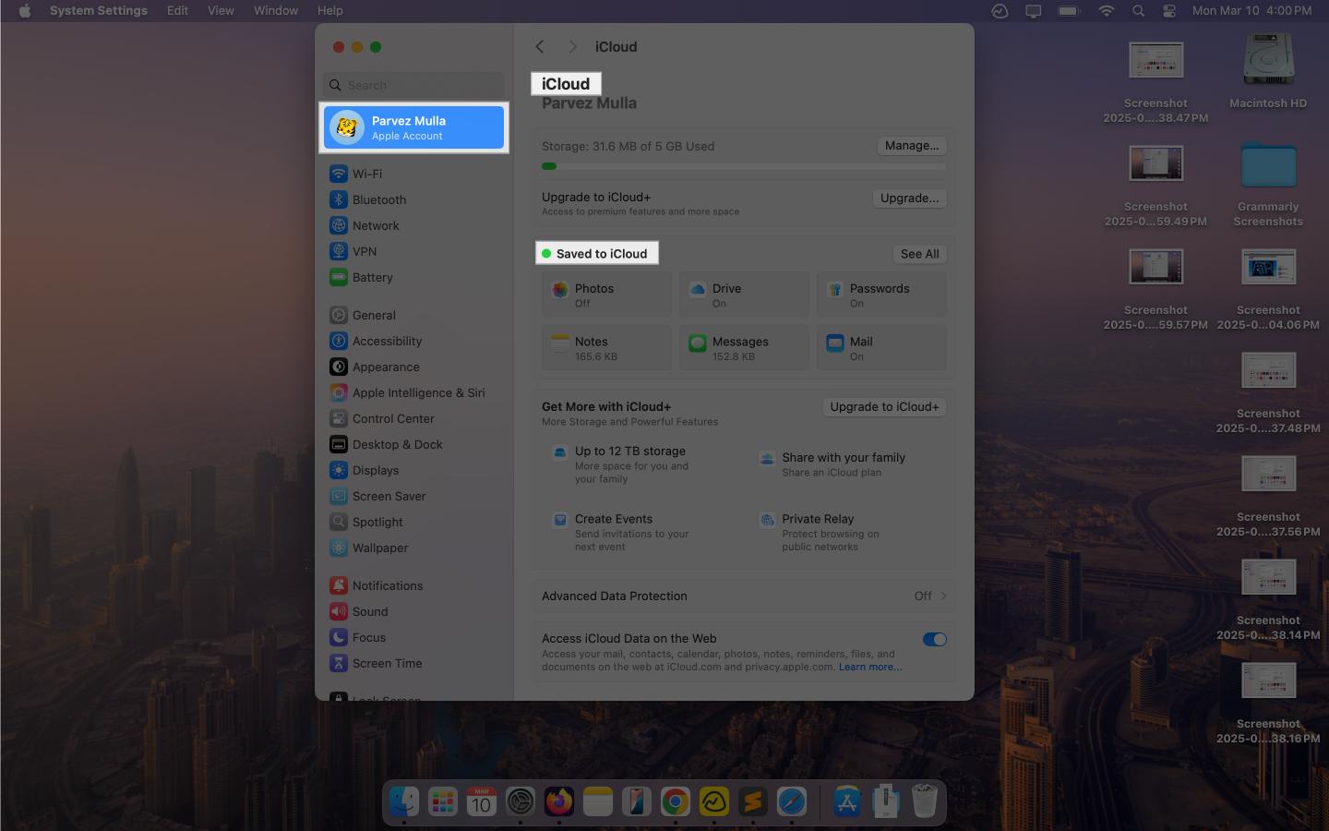Select the Network sidebar icon
1329x831 pixels.
pos(339,225)
